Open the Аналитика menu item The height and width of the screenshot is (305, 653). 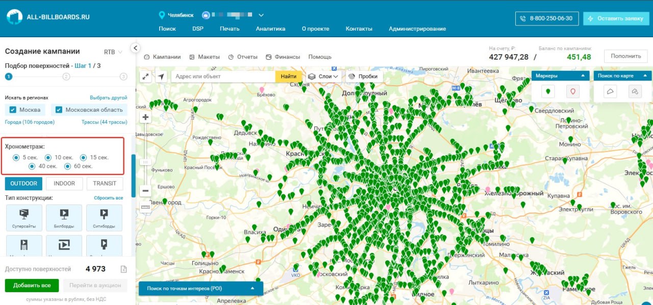[270, 29]
